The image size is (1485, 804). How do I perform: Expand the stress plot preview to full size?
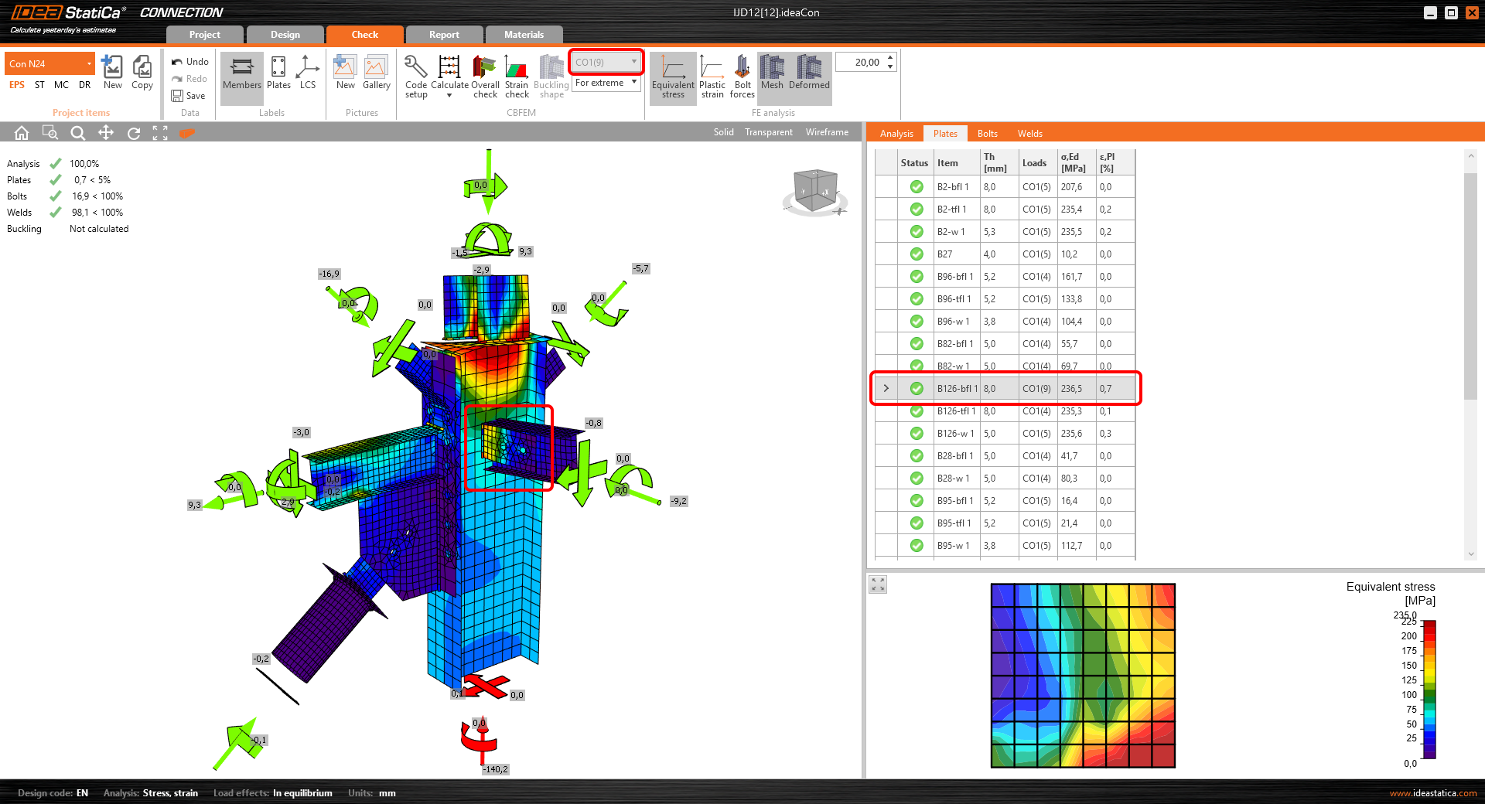point(878,584)
